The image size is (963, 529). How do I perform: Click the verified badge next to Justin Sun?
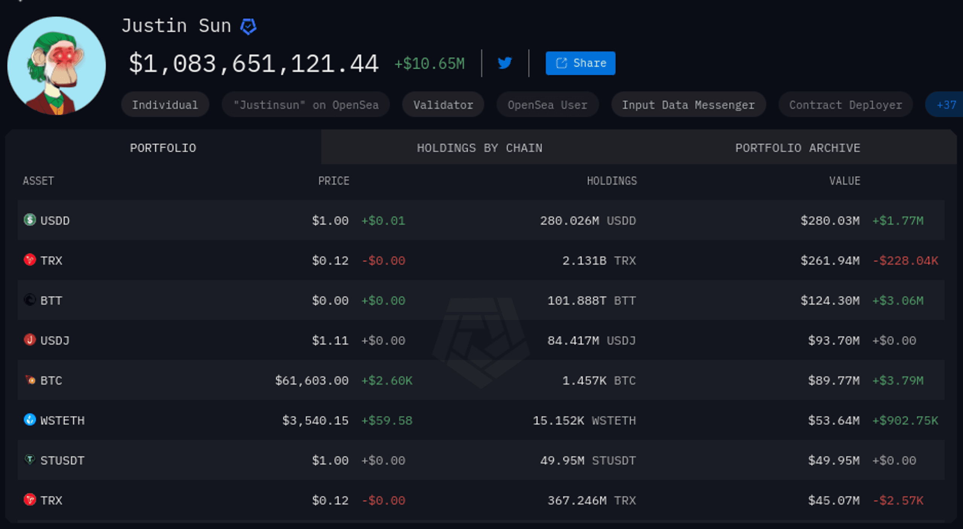pos(248,27)
